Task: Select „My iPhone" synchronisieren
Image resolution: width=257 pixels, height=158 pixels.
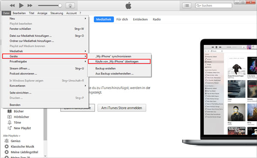Action: 120,56
